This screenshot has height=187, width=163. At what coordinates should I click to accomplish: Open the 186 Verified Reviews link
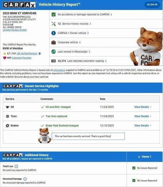point(27,53)
